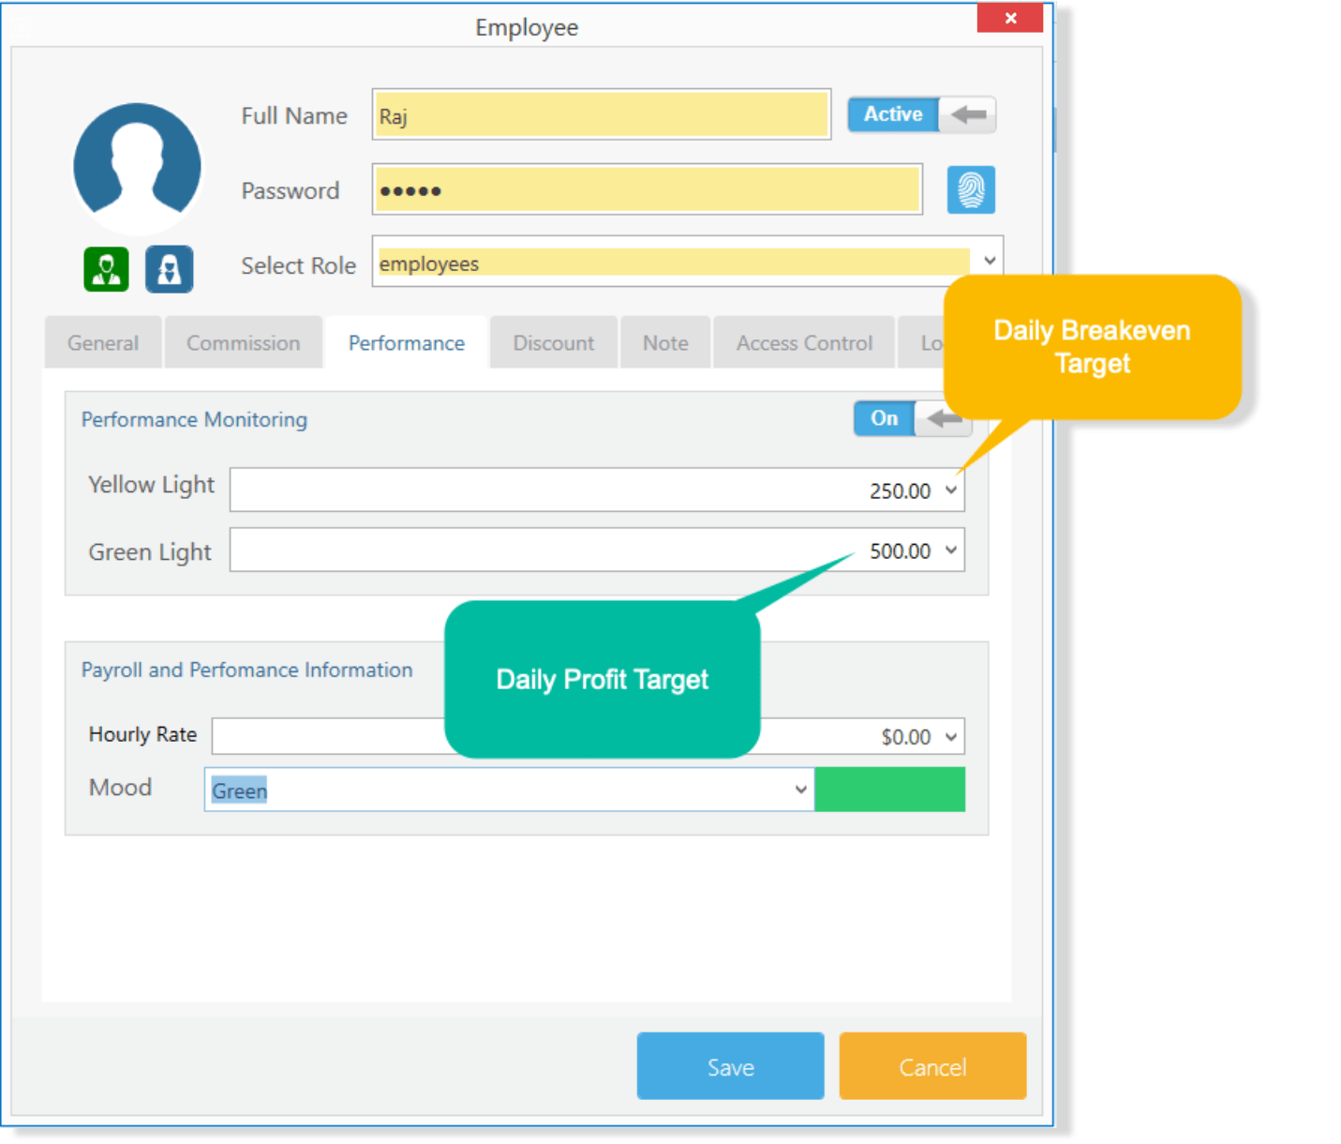Select the male employee avatar icon

[106, 269]
